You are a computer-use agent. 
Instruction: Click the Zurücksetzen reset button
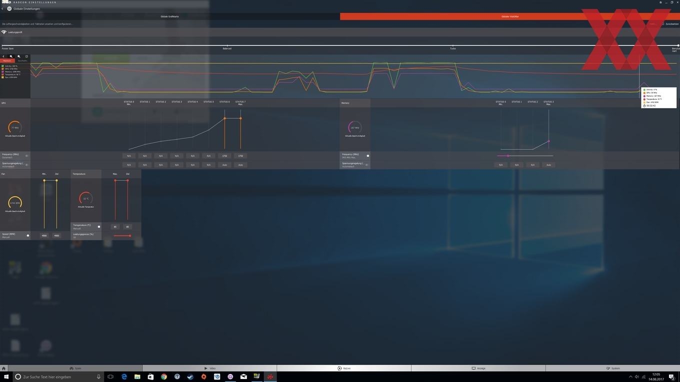click(670, 24)
